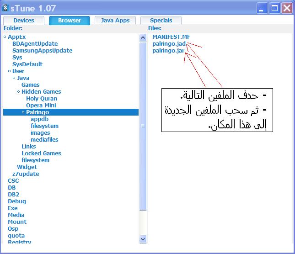Screen dimensions: 295x254
Task: Open the Widget folder
Action: click(x=27, y=167)
